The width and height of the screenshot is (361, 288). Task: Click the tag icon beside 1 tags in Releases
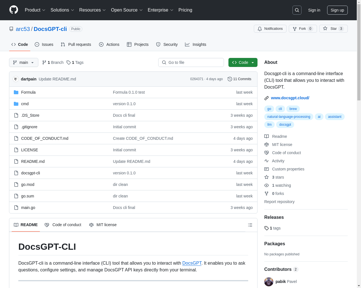click(267, 228)
